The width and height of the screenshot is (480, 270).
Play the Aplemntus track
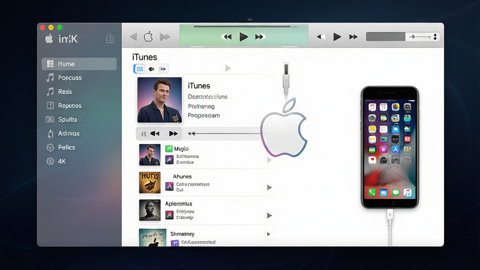click(269, 216)
